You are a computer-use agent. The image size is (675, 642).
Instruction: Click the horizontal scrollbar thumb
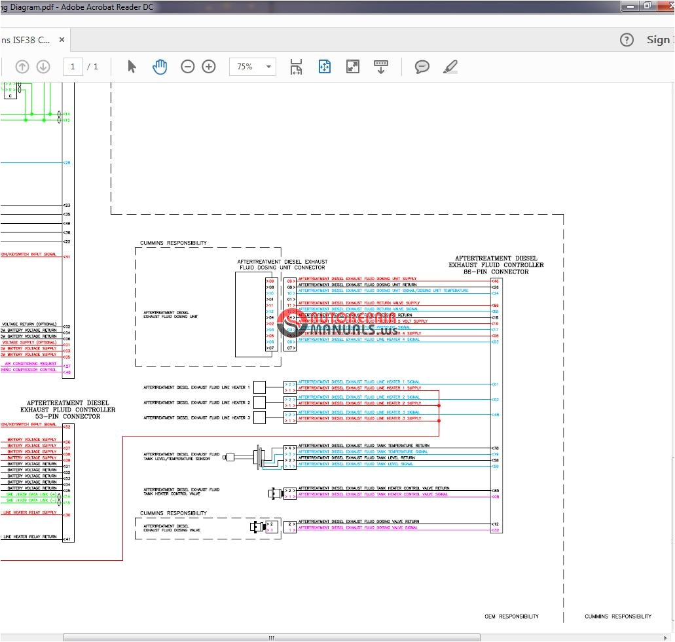(271, 637)
